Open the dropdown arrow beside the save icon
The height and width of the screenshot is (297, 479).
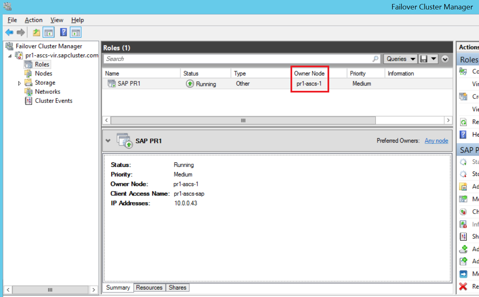[434, 59]
